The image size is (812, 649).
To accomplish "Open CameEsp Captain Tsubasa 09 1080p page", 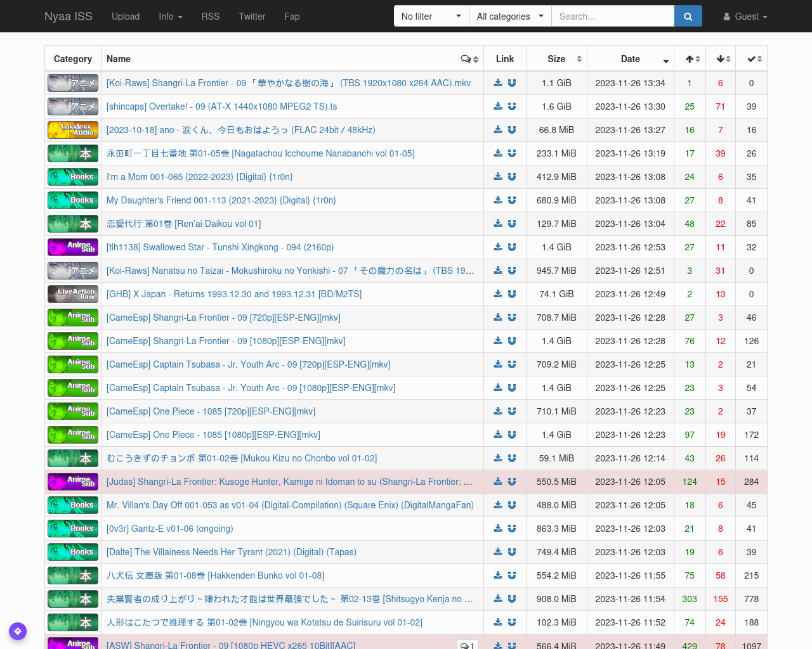I will coord(251,388).
